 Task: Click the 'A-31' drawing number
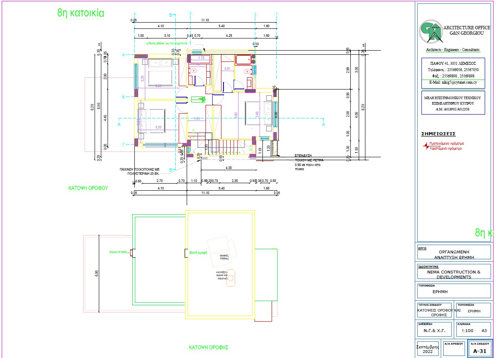coord(480,351)
